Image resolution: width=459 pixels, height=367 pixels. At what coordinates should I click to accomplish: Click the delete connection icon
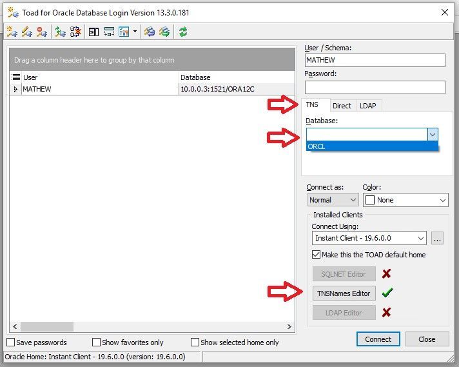[42, 32]
